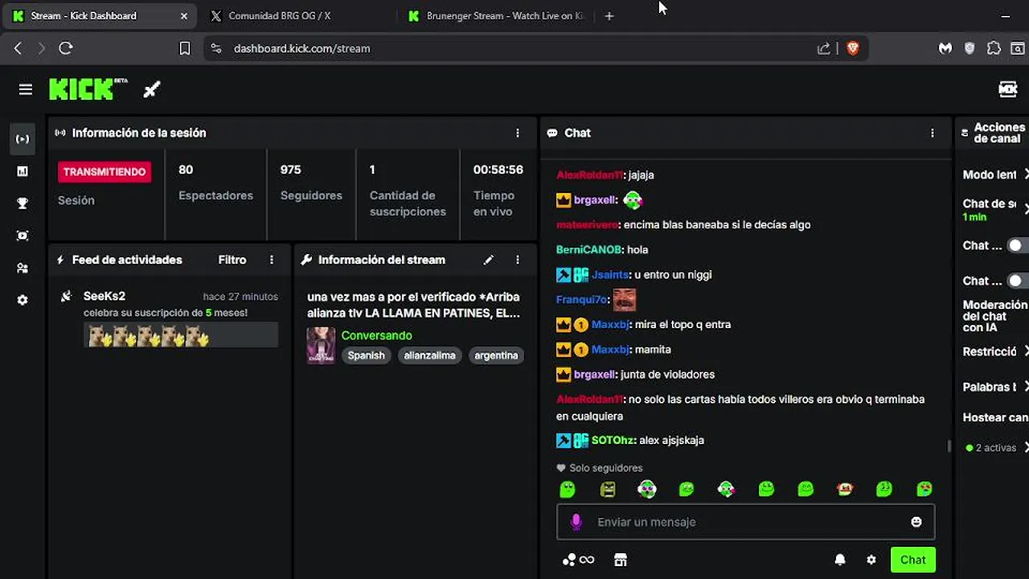Click Jsaints username in chat
The image size is (1029, 579).
610,274
